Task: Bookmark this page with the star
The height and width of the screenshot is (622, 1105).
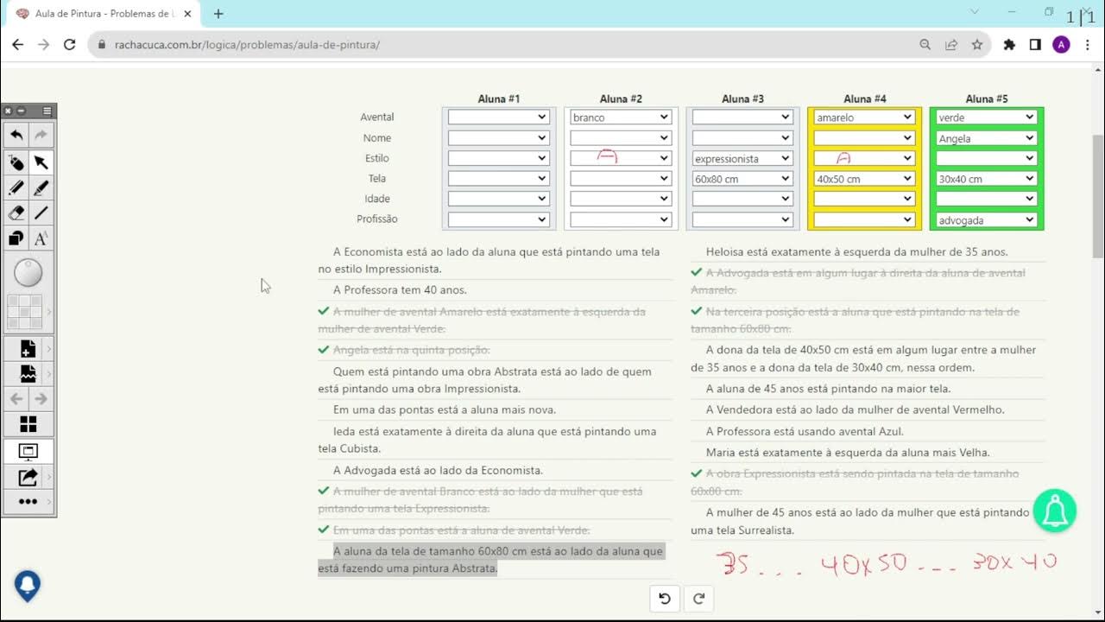Action: pyautogui.click(x=977, y=45)
